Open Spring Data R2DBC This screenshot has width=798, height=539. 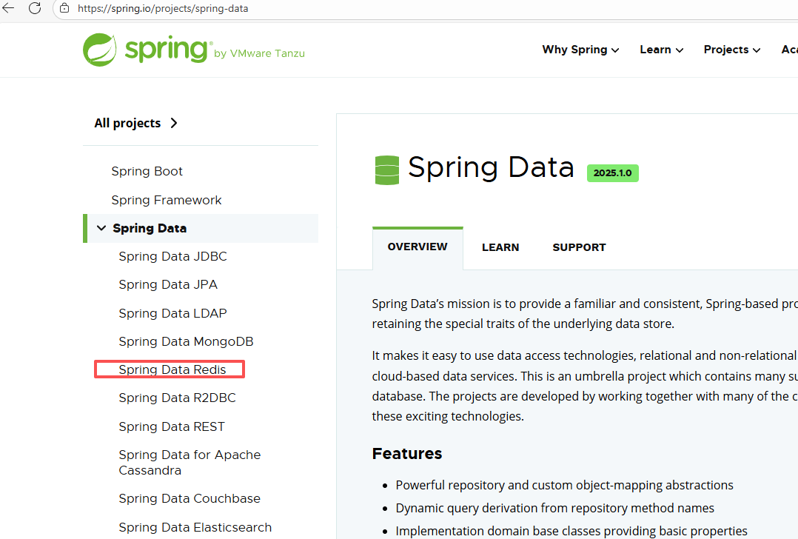178,398
